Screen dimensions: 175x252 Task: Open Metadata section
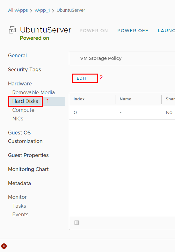[x=19, y=183]
